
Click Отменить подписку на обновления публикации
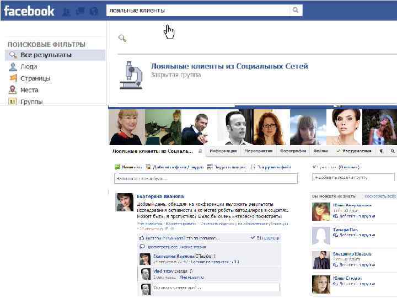coord(244,223)
